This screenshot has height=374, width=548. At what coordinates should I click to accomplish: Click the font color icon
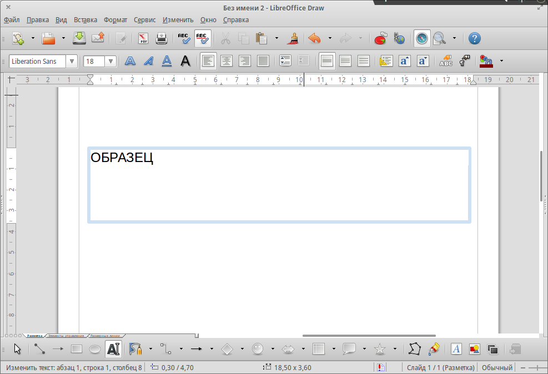486,62
